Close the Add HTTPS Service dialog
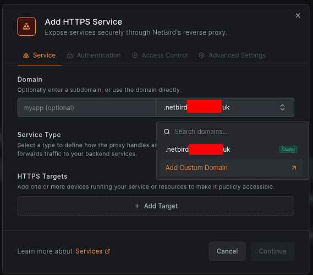 pos(298,15)
